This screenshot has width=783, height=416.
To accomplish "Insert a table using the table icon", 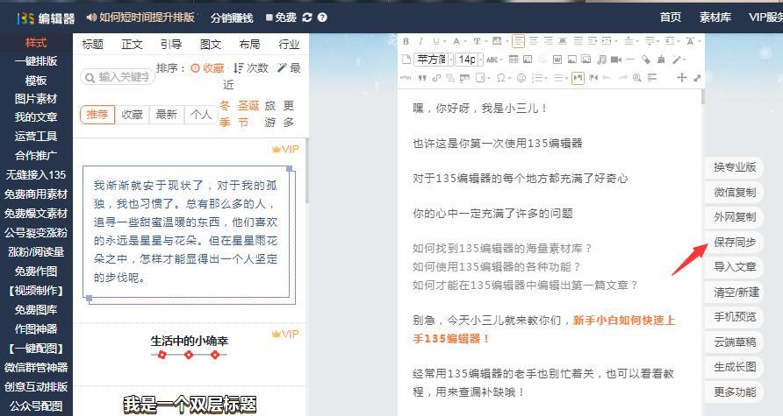I will (x=514, y=60).
